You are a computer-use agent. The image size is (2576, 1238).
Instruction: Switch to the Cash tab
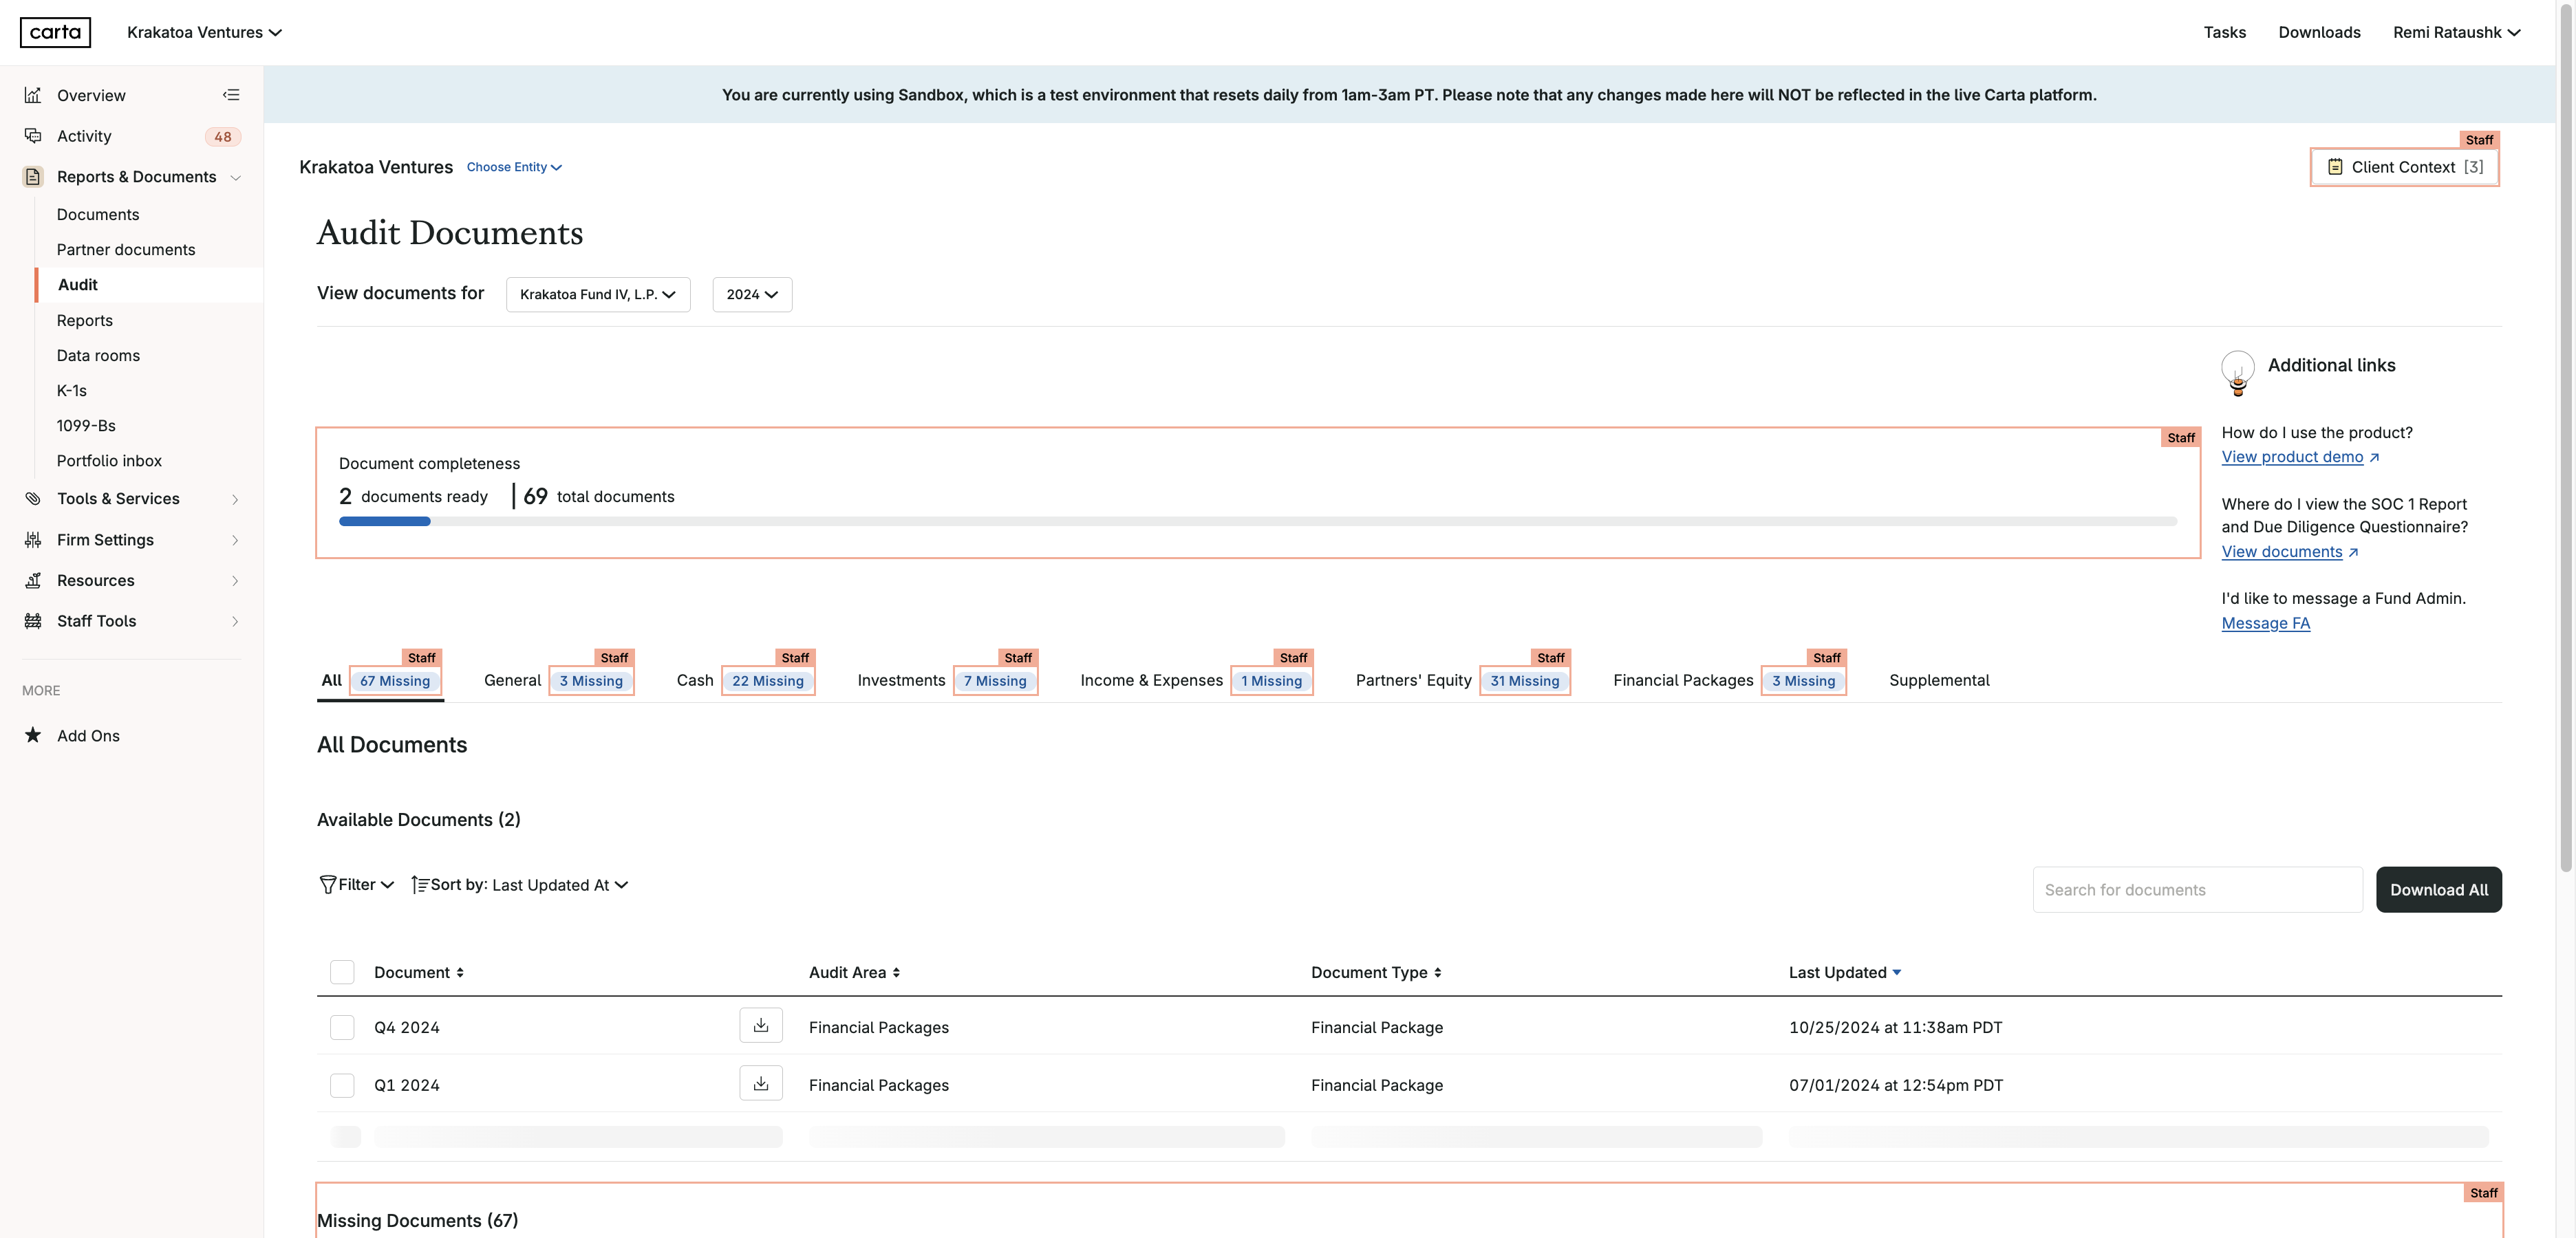[746, 680]
